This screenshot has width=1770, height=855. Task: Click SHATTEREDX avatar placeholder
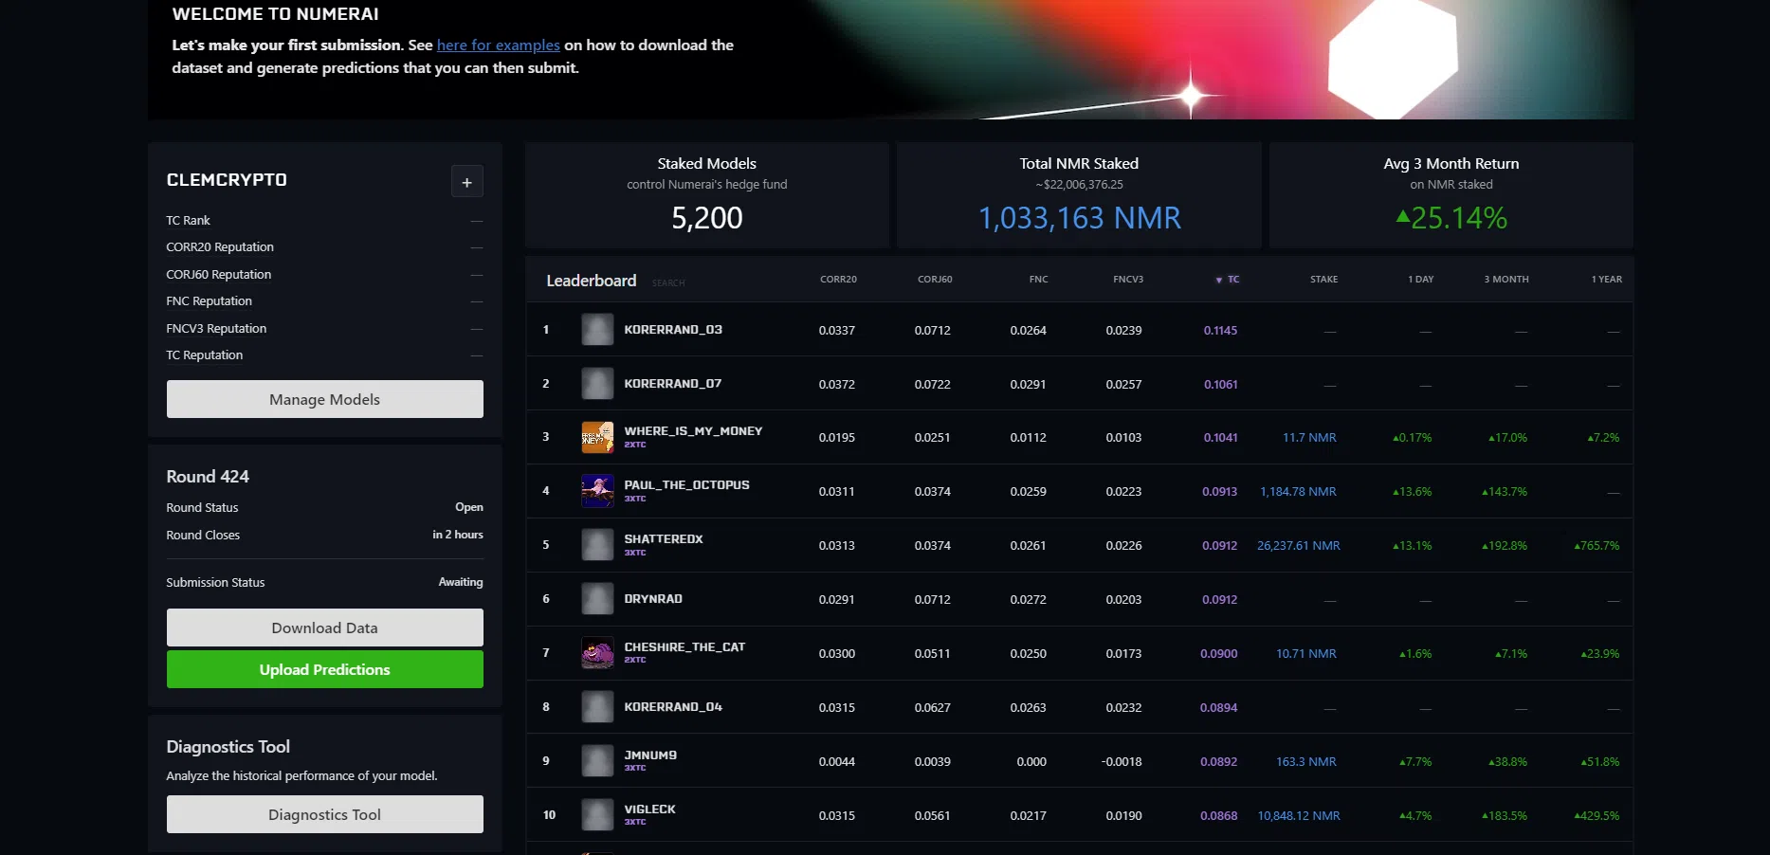tap(597, 545)
